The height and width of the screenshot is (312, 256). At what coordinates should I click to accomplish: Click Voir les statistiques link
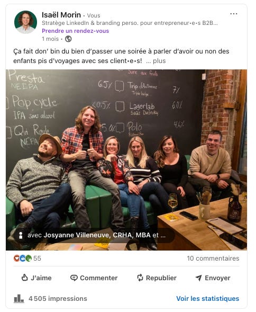(x=208, y=298)
